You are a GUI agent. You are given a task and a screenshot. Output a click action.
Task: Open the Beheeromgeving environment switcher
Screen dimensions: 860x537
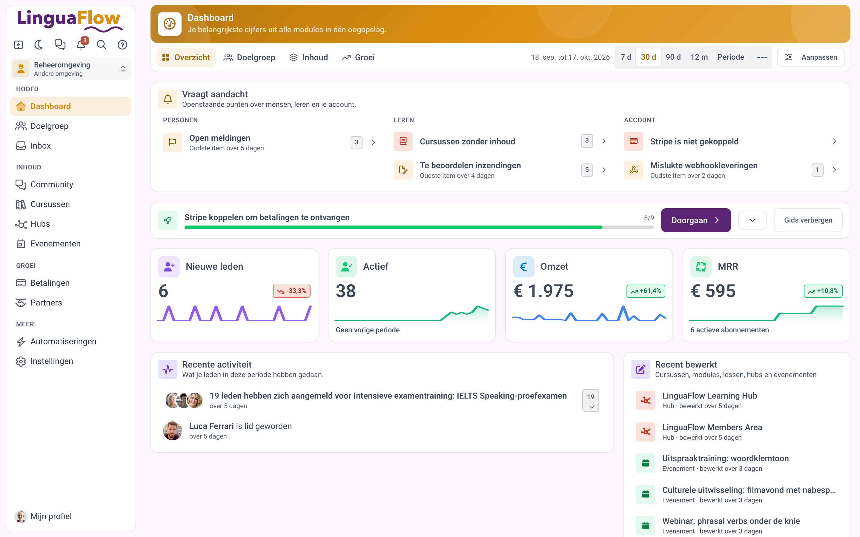click(70, 69)
